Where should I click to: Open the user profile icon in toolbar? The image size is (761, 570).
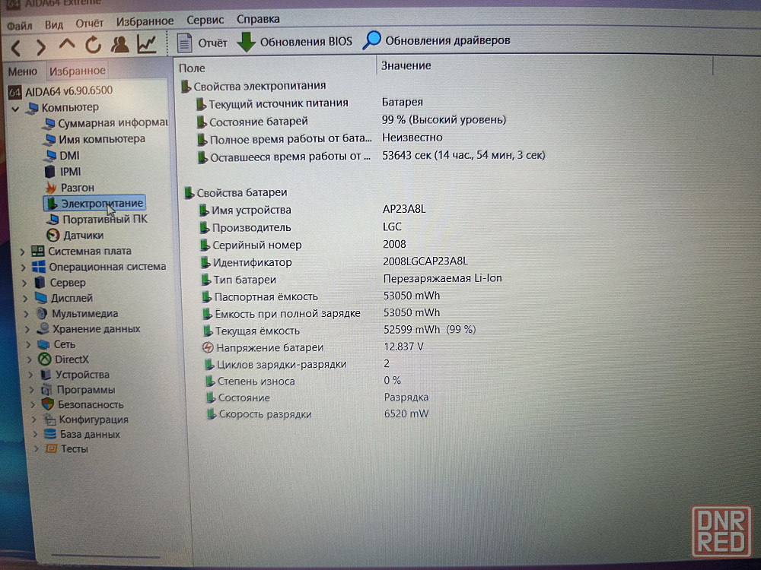point(119,45)
